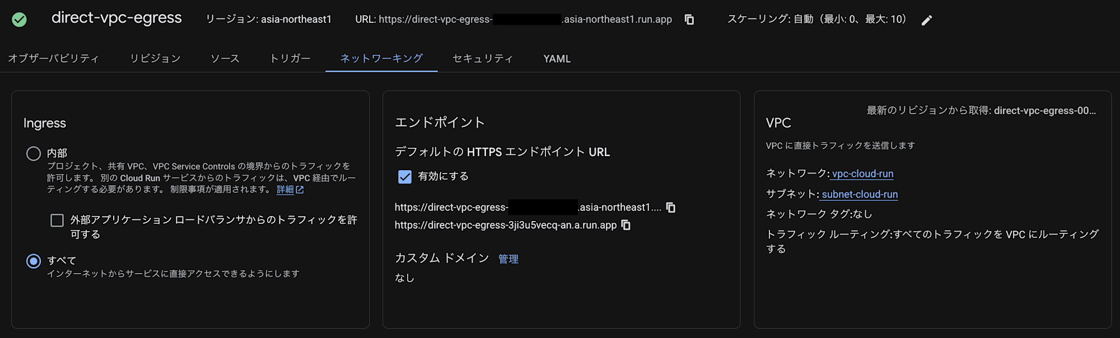Open the 詳細 external link icon

300,190
